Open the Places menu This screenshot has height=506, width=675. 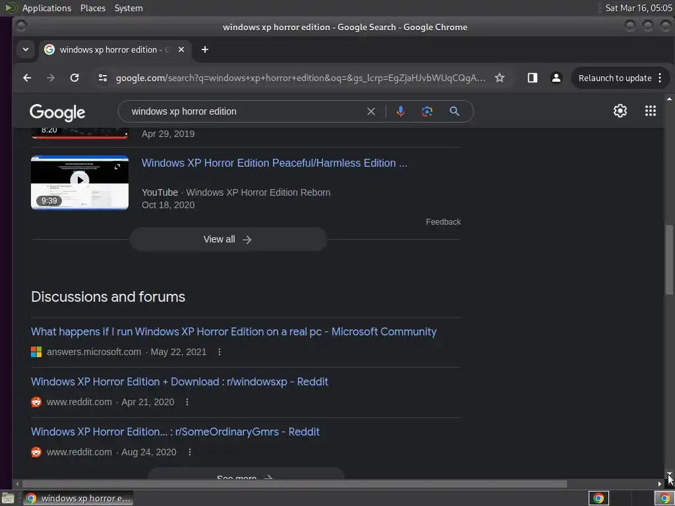93,8
